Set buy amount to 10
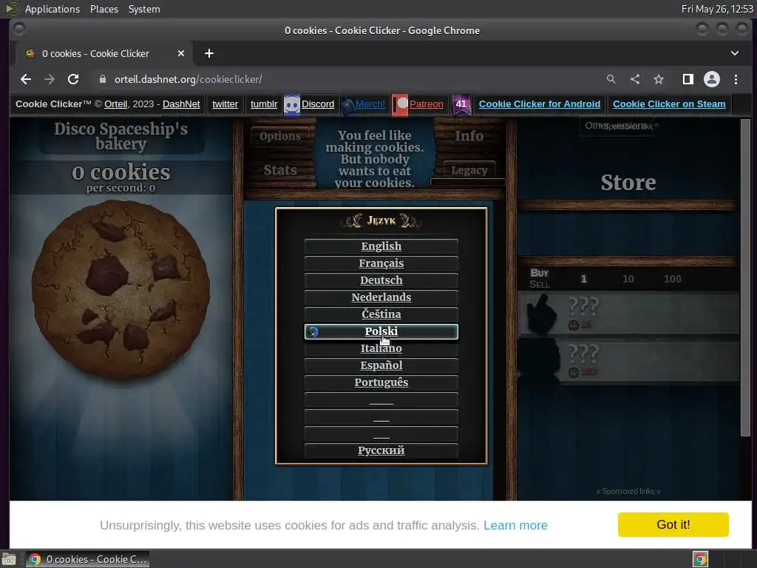Screen dimensions: 757x568 click(628, 279)
